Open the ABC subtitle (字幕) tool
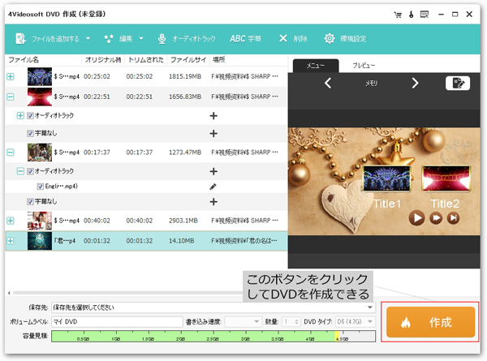 pos(245,38)
